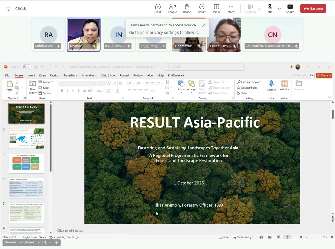
Task: Open the Layout dropdown
Action: point(46,82)
